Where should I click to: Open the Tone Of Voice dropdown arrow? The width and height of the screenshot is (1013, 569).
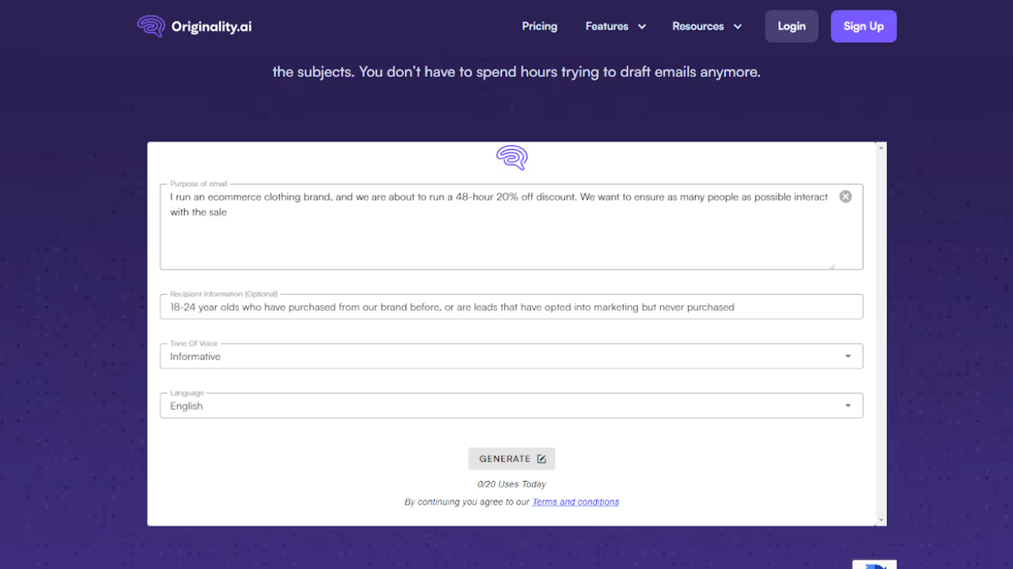click(x=848, y=356)
